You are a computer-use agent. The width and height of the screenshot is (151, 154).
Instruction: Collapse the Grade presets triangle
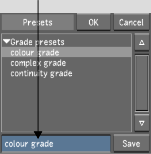(6, 42)
